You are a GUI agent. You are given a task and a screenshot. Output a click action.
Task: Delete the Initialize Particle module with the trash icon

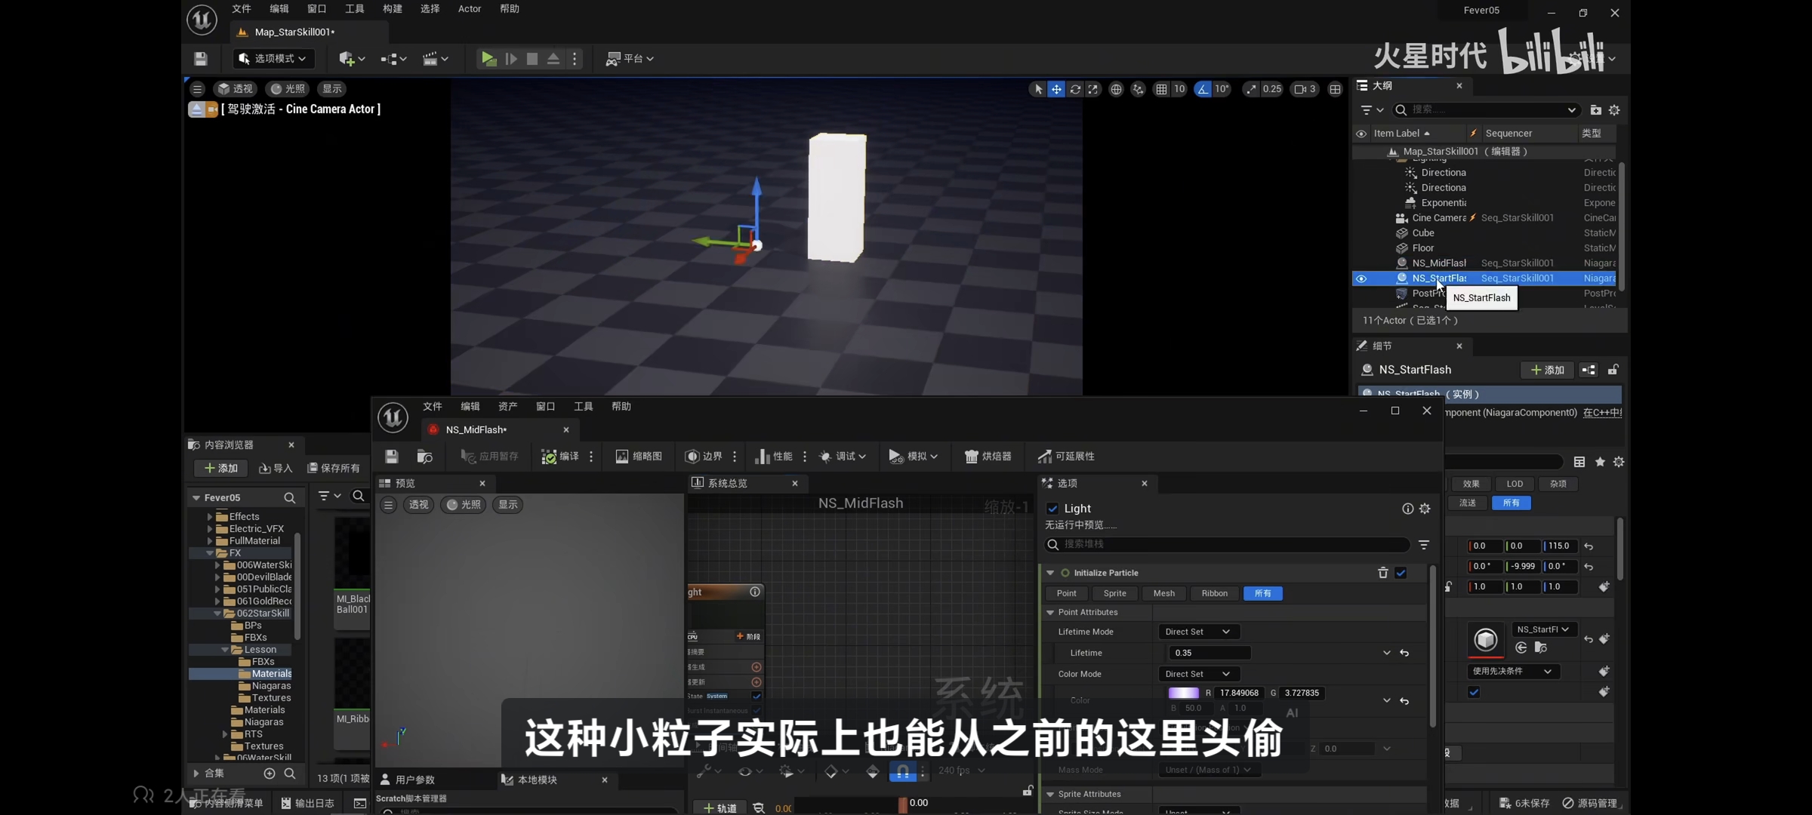(x=1382, y=573)
